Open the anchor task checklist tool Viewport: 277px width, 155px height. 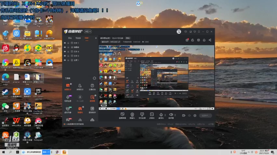click(92, 87)
